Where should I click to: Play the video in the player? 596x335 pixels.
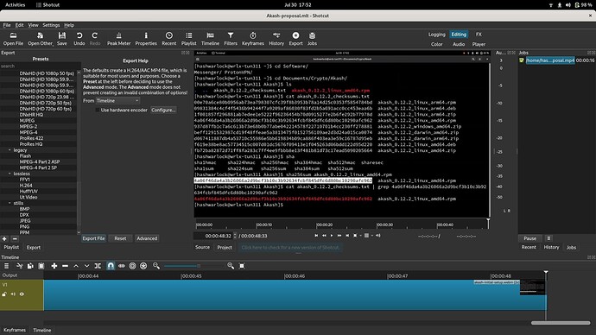pyautogui.click(x=332, y=236)
